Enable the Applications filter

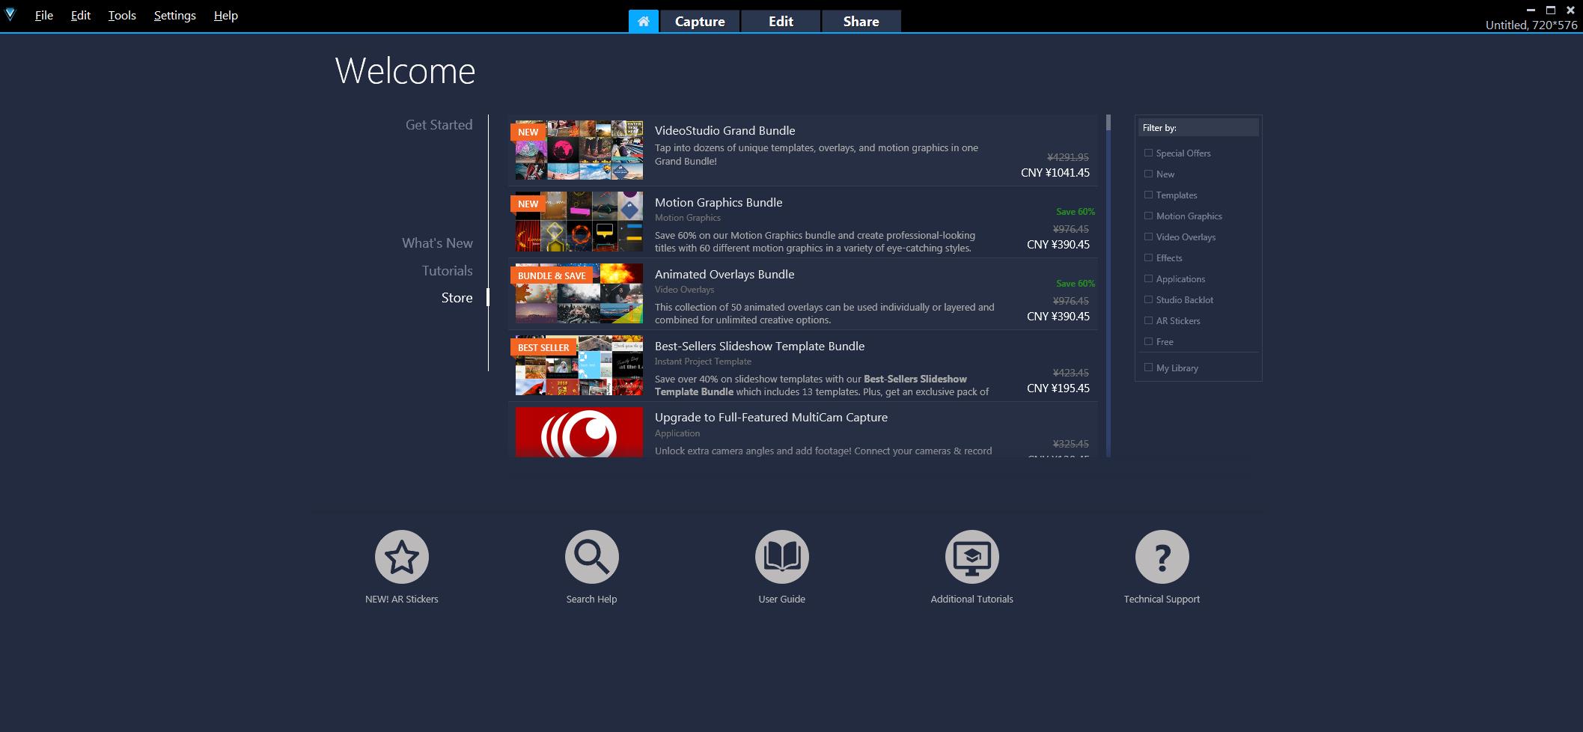[1148, 278]
